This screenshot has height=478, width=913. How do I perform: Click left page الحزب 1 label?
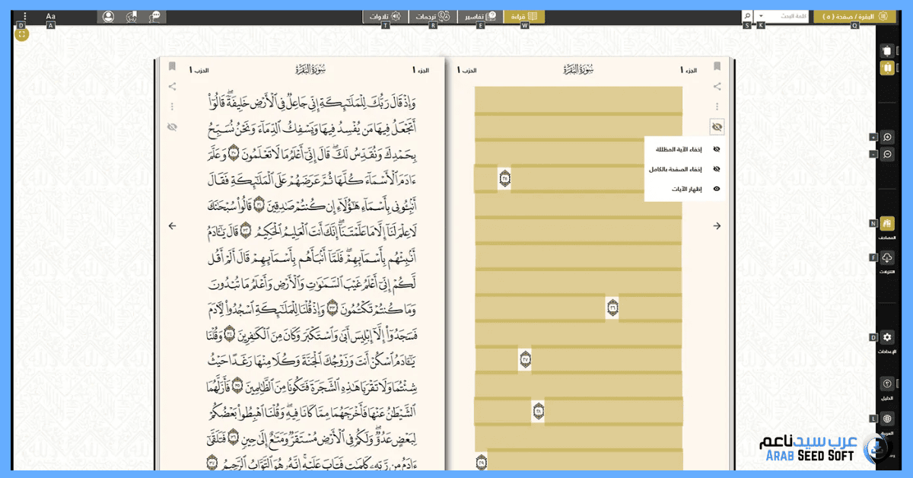coord(200,70)
